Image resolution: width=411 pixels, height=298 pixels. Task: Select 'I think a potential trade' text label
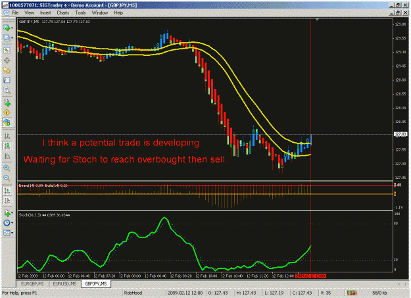[122, 143]
